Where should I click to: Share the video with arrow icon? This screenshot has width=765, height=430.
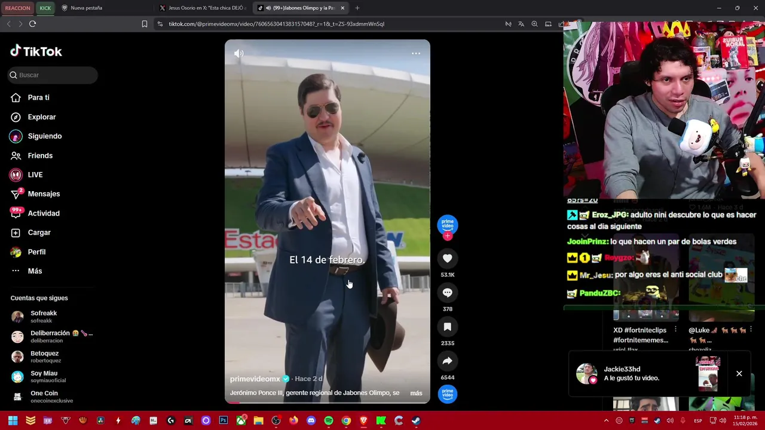coord(448,361)
